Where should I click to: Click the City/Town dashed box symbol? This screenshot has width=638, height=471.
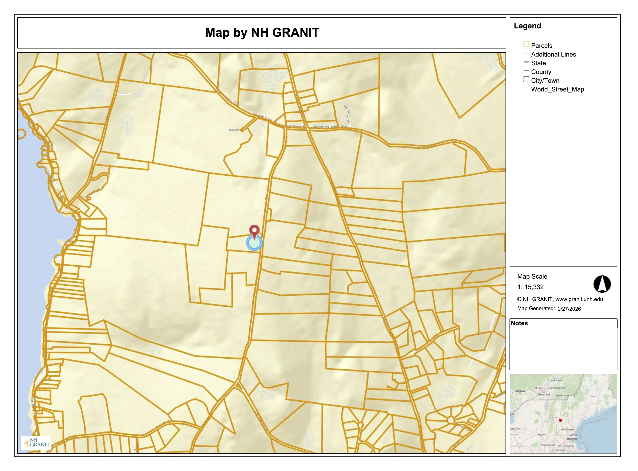click(x=526, y=80)
